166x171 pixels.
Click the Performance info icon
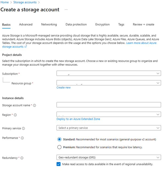22,138
